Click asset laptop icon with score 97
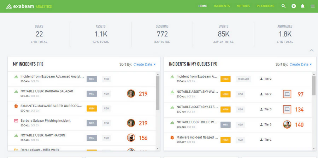This screenshot has height=158, width=318. [x=287, y=94]
